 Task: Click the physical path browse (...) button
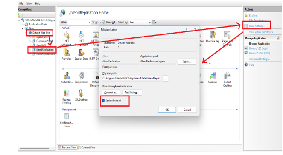[x=166, y=78]
